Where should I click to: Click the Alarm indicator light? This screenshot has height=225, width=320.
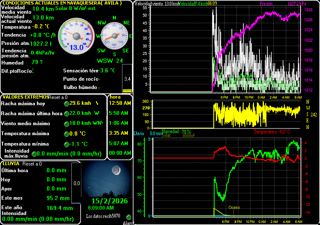point(129,218)
